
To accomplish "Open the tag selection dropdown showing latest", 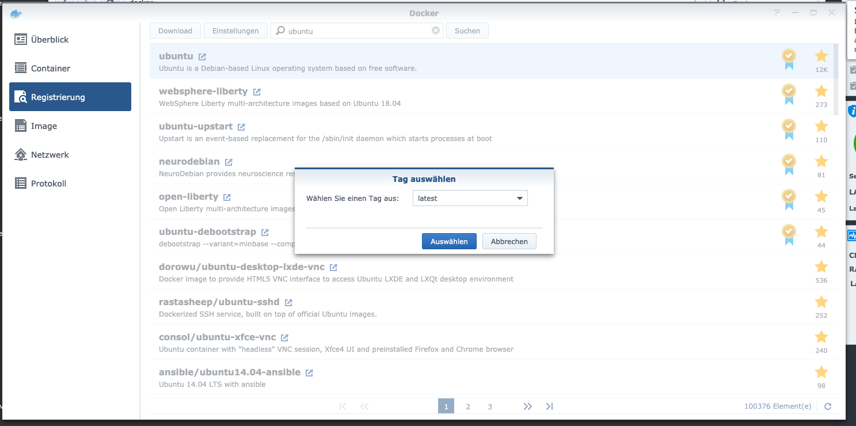I will pos(470,198).
